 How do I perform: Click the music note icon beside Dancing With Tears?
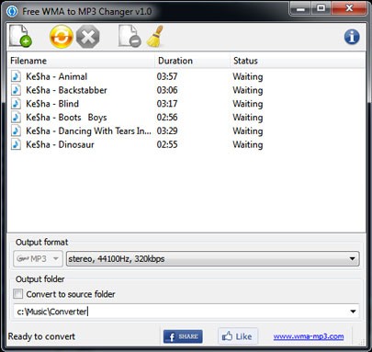coord(16,131)
